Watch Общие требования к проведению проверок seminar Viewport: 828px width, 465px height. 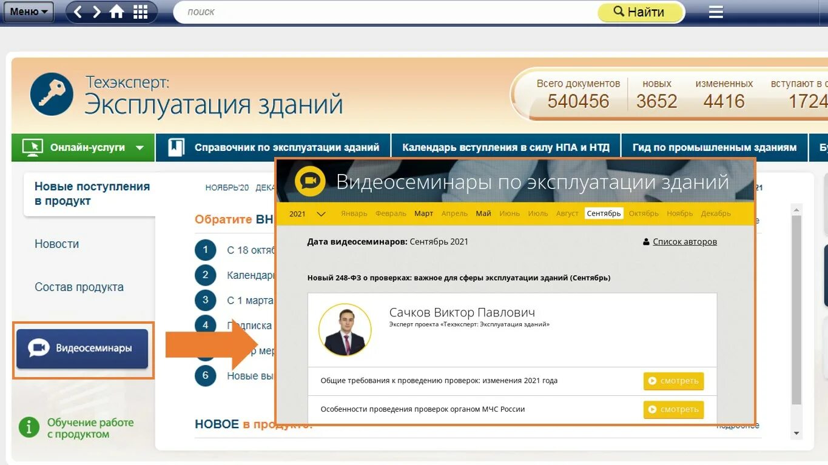point(673,381)
